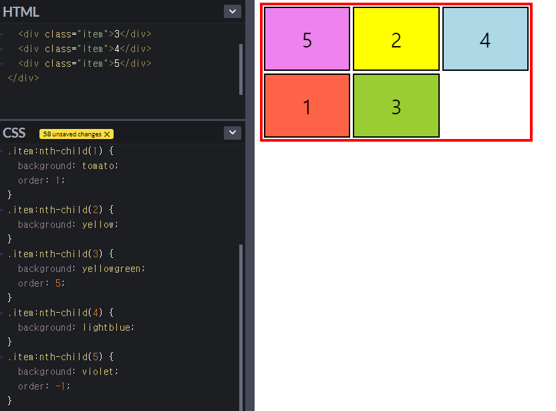Screen dimensions: 556x411
Task: Click the 'background: tomato;' line
Action: [x=68, y=166]
